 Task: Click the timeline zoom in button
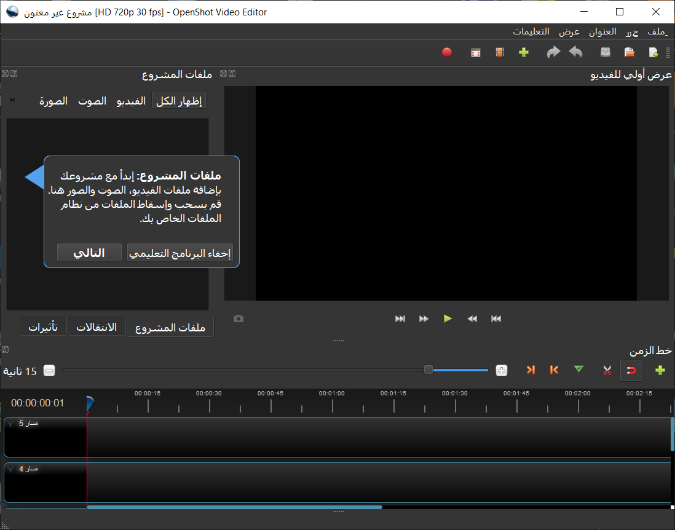point(502,370)
